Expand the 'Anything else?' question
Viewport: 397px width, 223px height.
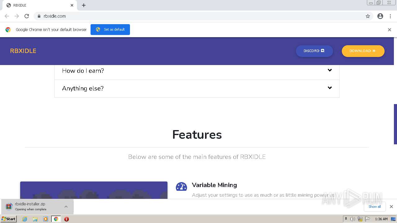(x=197, y=89)
